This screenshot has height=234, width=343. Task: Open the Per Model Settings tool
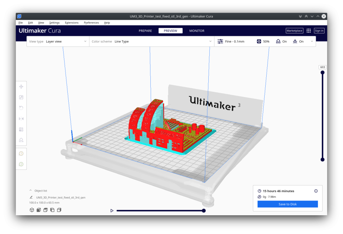pos(21,130)
